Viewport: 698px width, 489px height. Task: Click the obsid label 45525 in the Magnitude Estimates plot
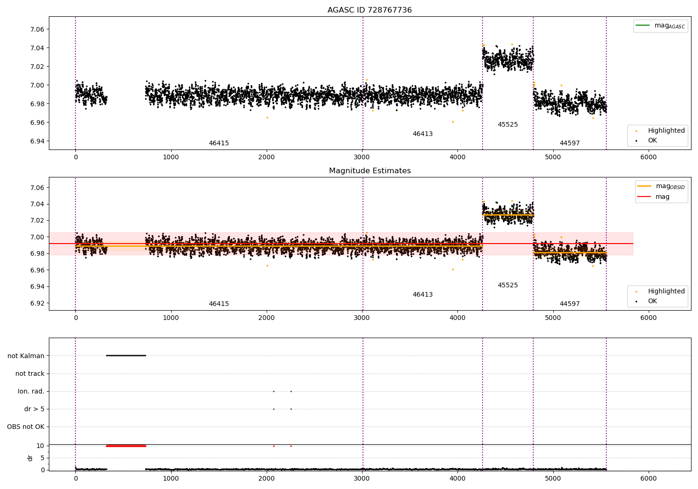[x=508, y=285]
